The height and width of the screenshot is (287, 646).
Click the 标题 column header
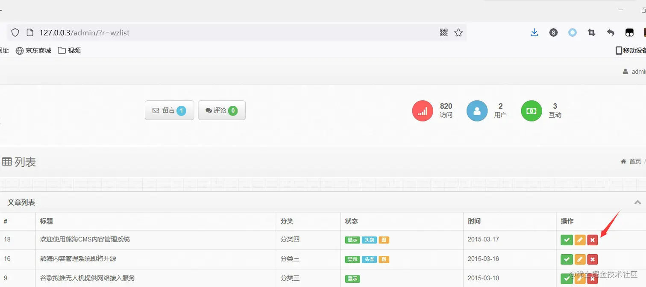pos(46,221)
